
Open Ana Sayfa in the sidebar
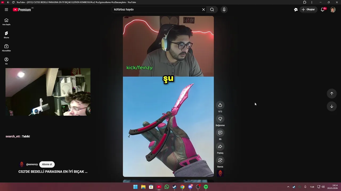6,22
